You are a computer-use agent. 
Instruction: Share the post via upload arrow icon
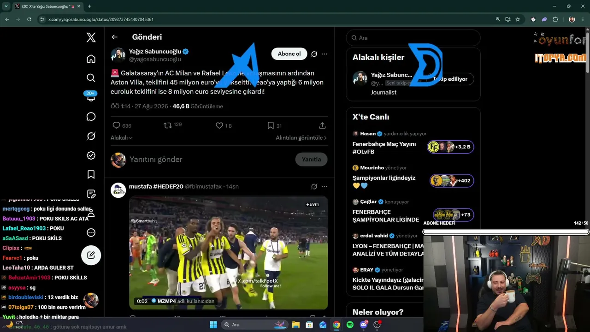(x=322, y=125)
